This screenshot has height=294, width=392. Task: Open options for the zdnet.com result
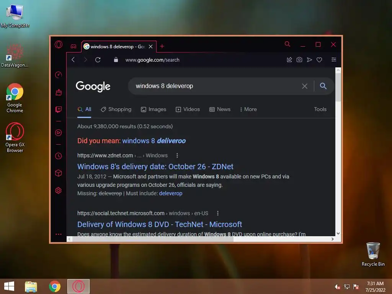(177, 155)
